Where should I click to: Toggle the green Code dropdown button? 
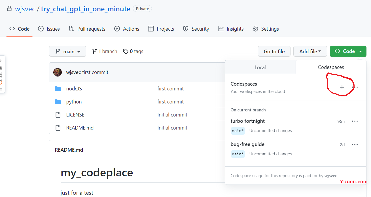348,51
